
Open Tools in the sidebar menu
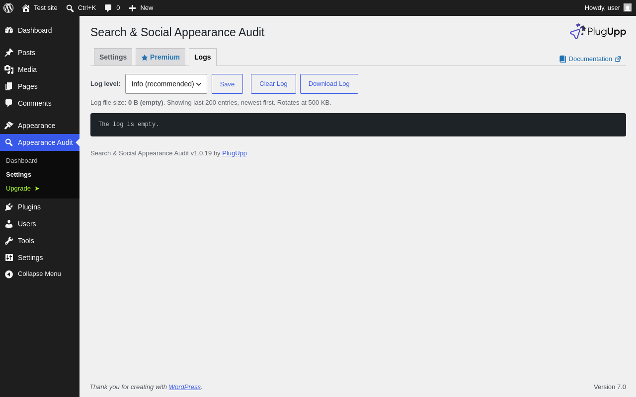40,241
